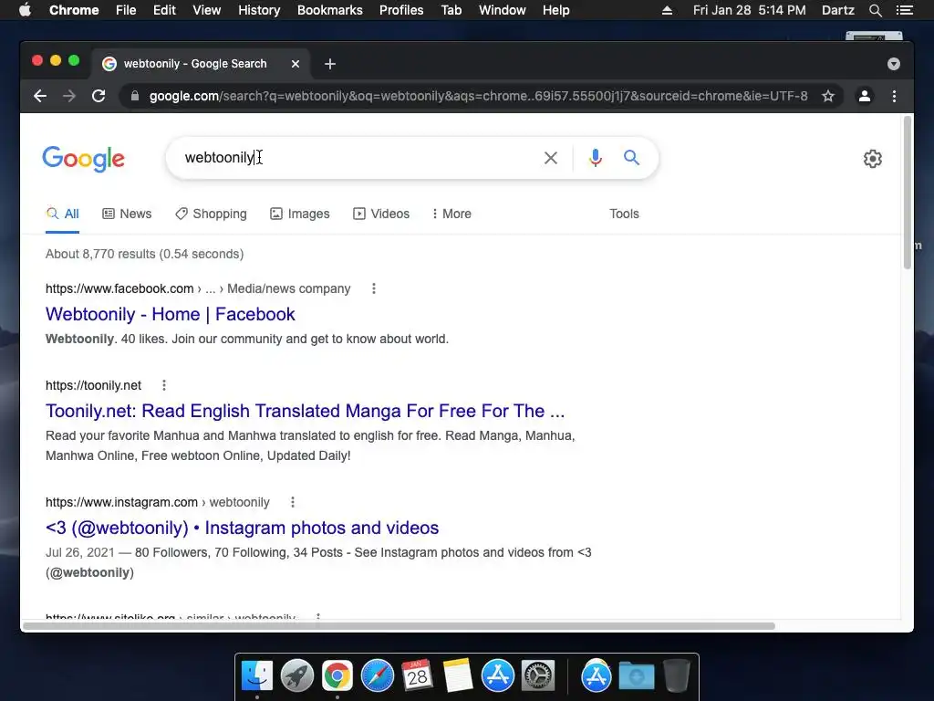This screenshot has height=701, width=934.
Task: Open the Bookmarks menu
Action: tap(330, 10)
